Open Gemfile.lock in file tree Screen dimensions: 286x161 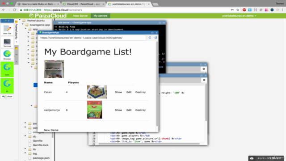[41, 145]
